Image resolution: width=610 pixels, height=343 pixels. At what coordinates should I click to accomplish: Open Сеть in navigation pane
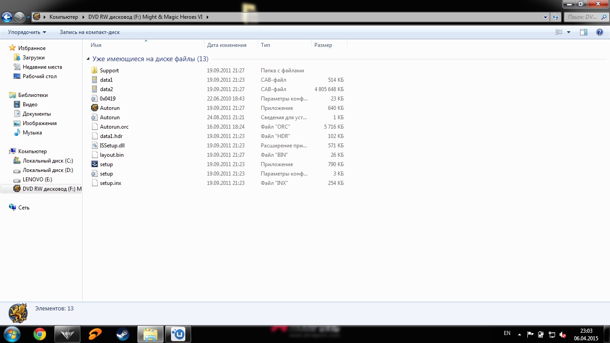24,208
